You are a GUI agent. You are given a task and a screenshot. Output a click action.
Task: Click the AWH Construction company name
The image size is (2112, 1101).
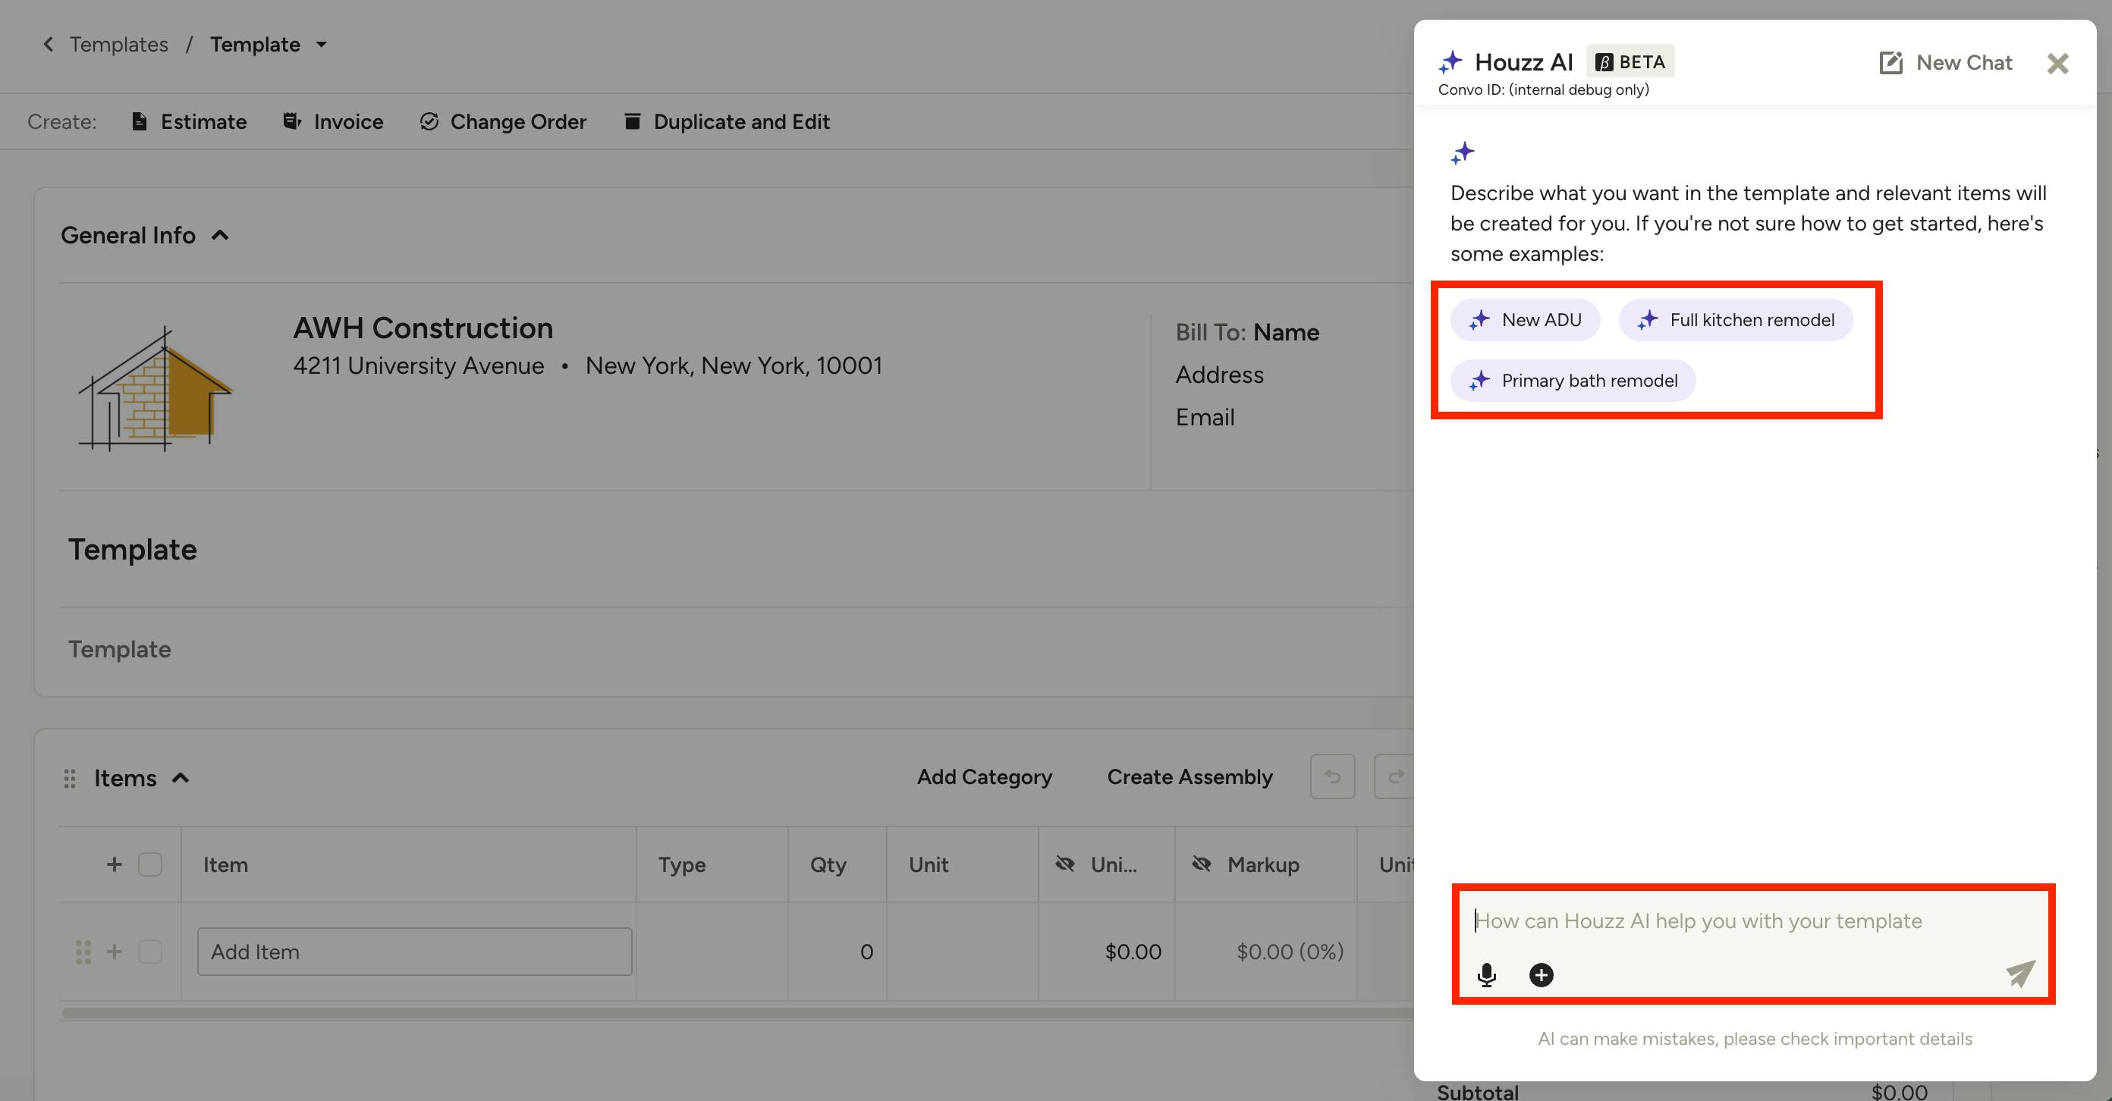point(423,328)
